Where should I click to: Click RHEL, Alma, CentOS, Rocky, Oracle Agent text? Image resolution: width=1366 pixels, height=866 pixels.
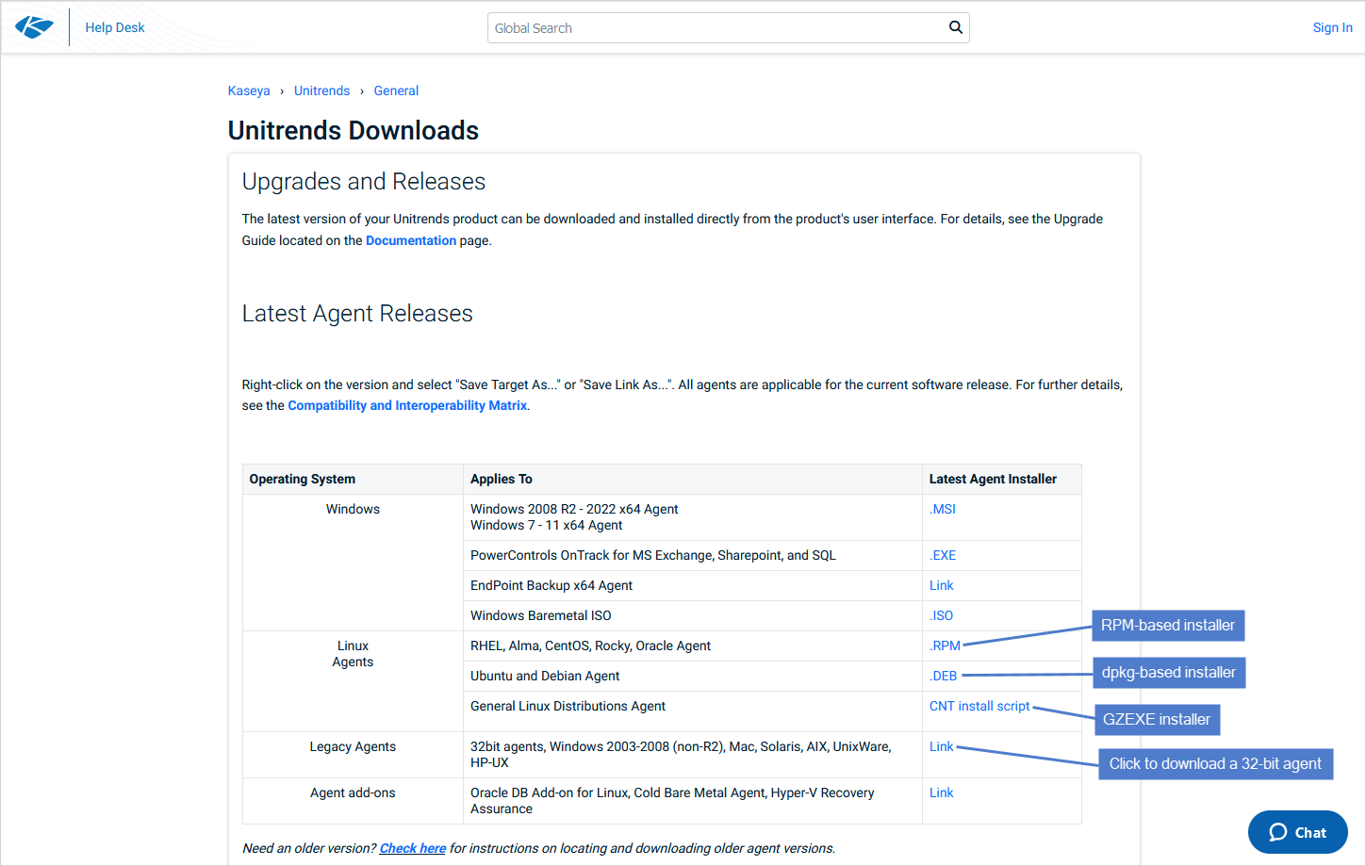click(x=590, y=645)
